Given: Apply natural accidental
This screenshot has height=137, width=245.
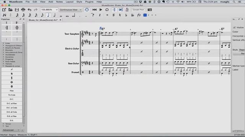Looking at the screenshot, I should click(120, 15).
